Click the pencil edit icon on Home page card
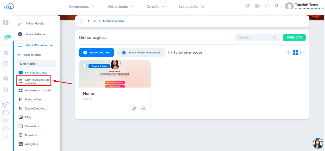This screenshot has width=325, height=151. point(134,109)
